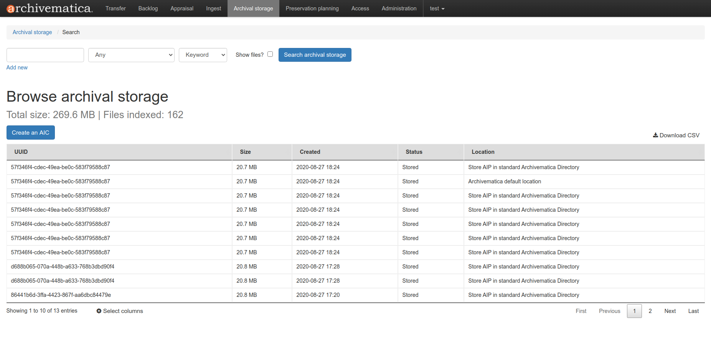This screenshot has height=364, width=711.
Task: Jump to the Last results page
Action: [x=693, y=311]
